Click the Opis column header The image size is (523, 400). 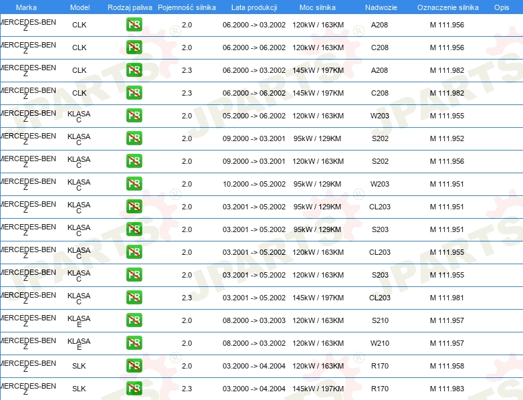(x=502, y=7)
